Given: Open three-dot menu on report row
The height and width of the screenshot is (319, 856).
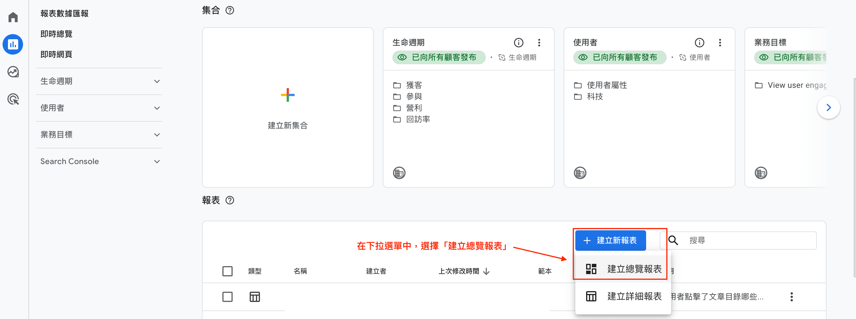Looking at the screenshot, I should pyautogui.click(x=791, y=297).
